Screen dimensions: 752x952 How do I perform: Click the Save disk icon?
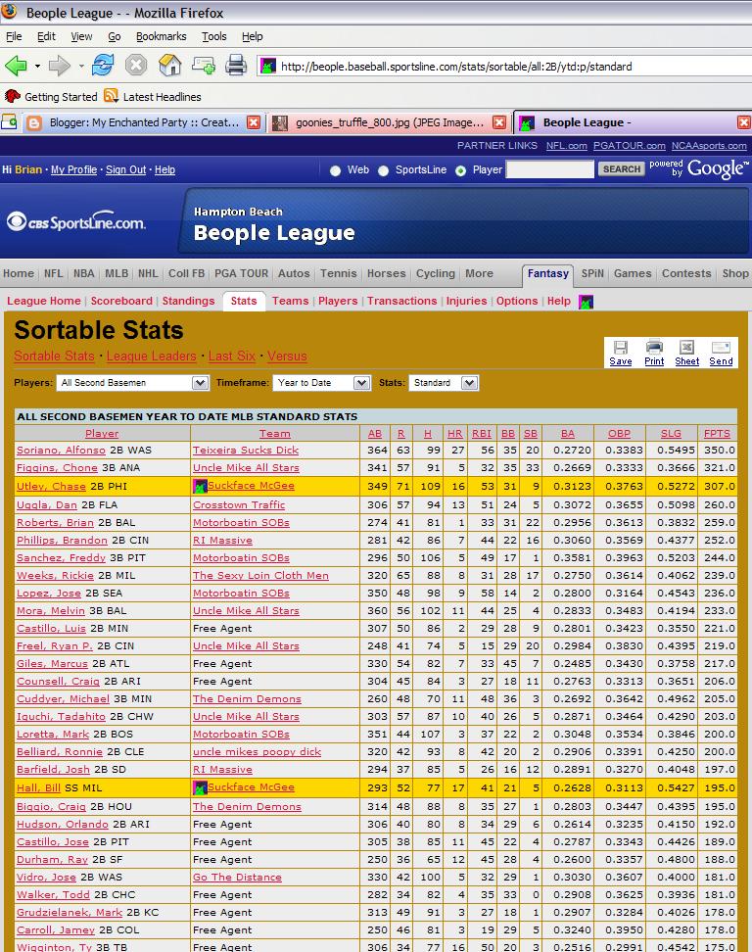[x=620, y=348]
